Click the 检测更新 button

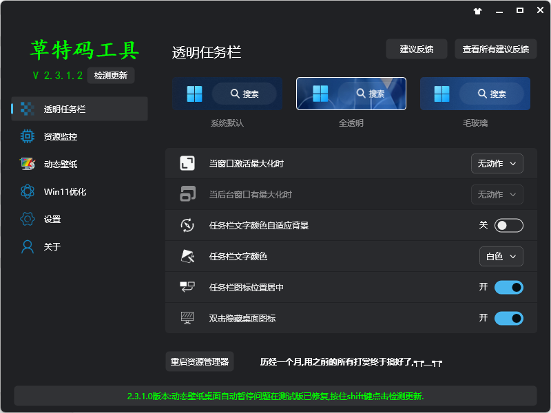click(x=111, y=76)
